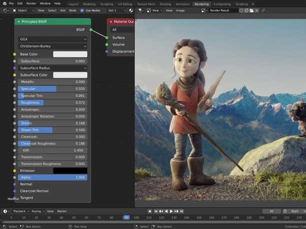Click the timeline editor type clock icon

click(x=5, y=211)
